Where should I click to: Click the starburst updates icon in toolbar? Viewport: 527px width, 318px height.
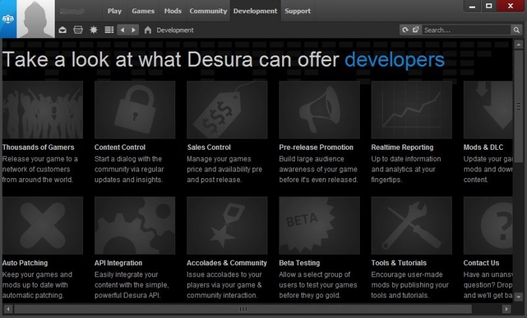[94, 30]
